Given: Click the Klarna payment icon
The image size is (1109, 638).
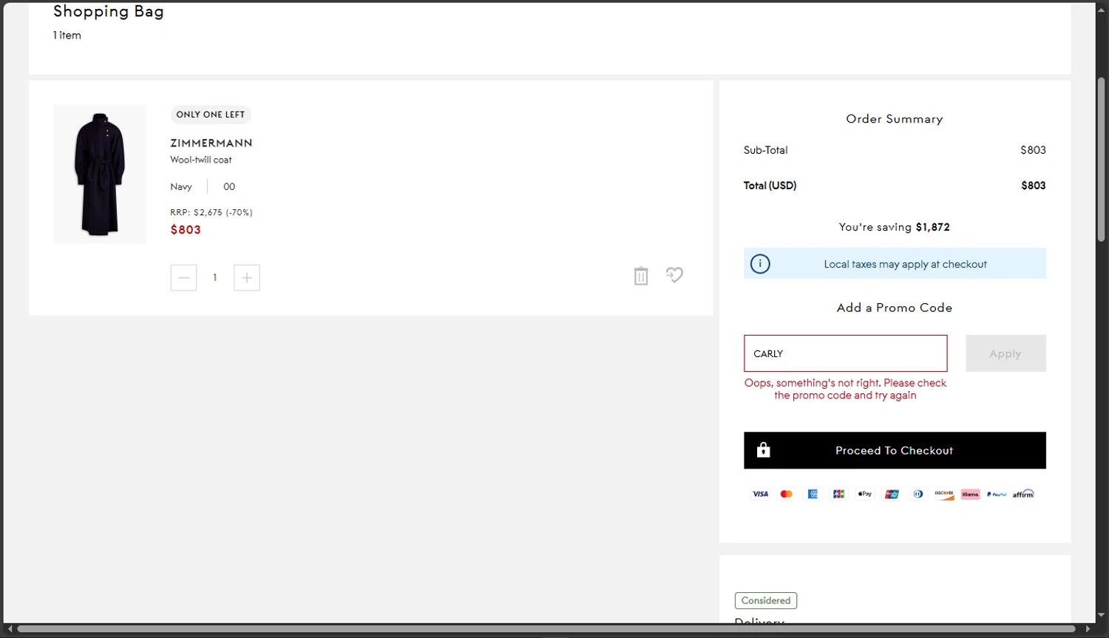Looking at the screenshot, I should (971, 494).
